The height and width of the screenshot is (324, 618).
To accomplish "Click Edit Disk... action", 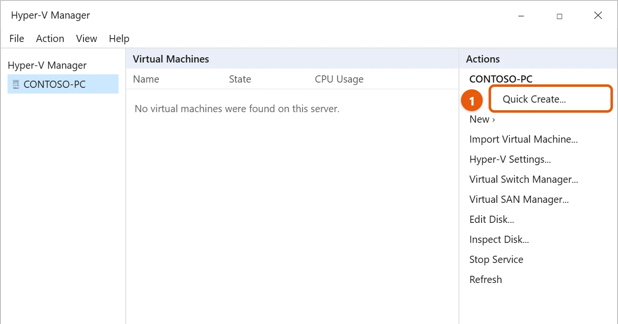I will [x=492, y=219].
